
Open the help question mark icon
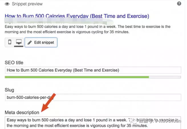pos(179,4)
